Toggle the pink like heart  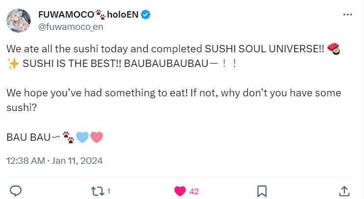click(x=181, y=191)
